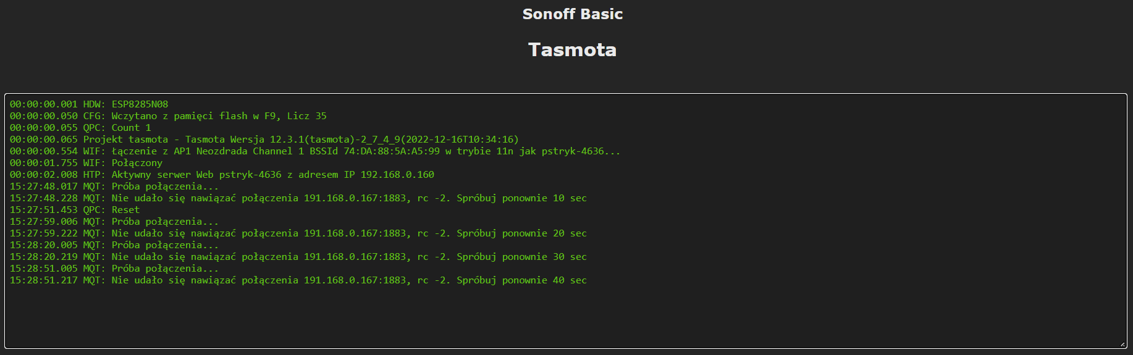Click the 15:27:59.006 'Próba połączenia' line
Screen dimensions: 1133x355
114,222
